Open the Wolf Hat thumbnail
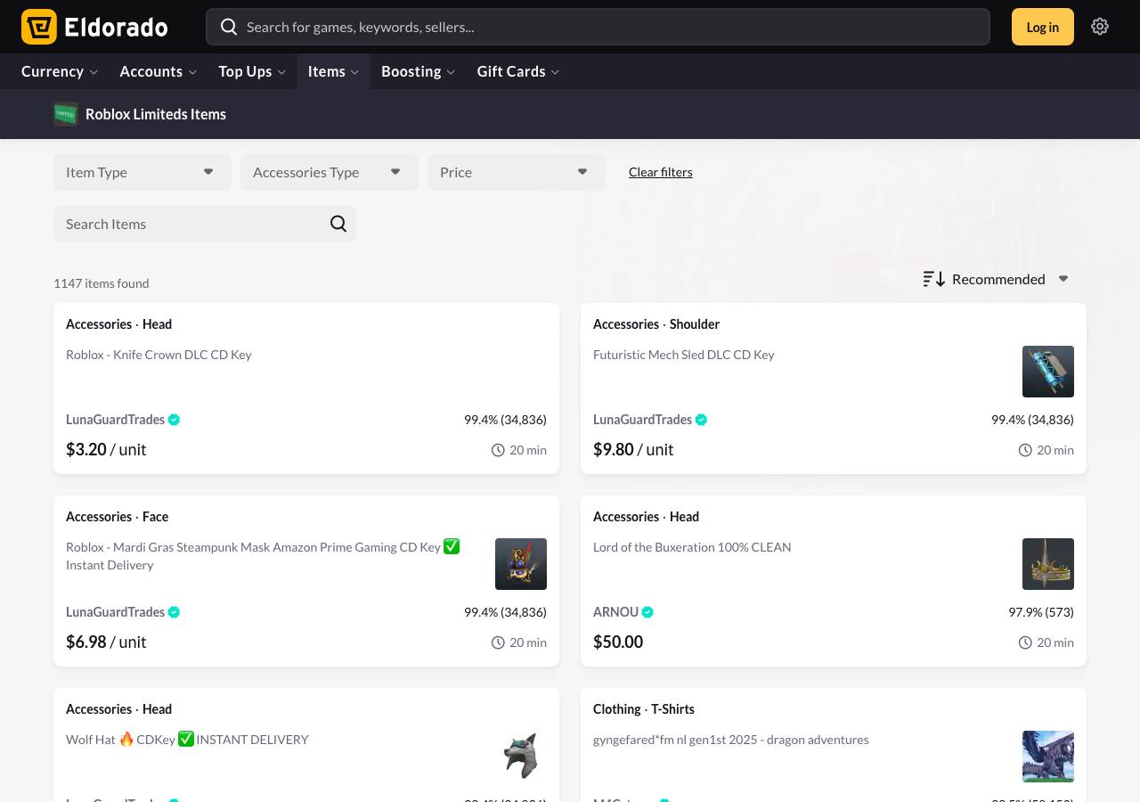The width and height of the screenshot is (1140, 802). pyautogui.click(x=521, y=757)
